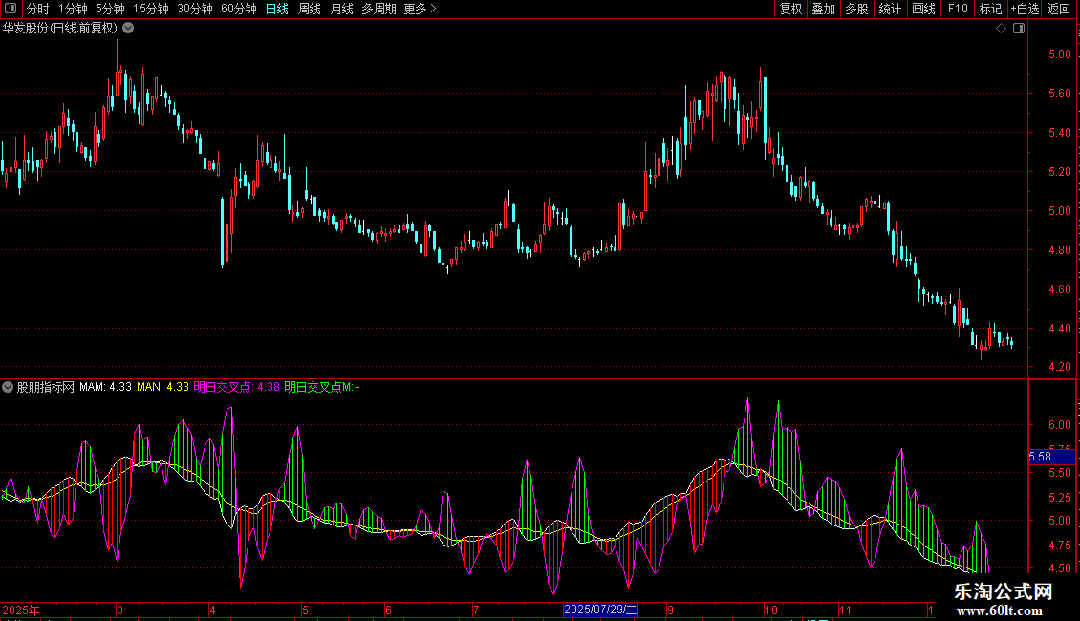Click the 5.80 price axis label
The image size is (1080, 621).
tap(1059, 54)
